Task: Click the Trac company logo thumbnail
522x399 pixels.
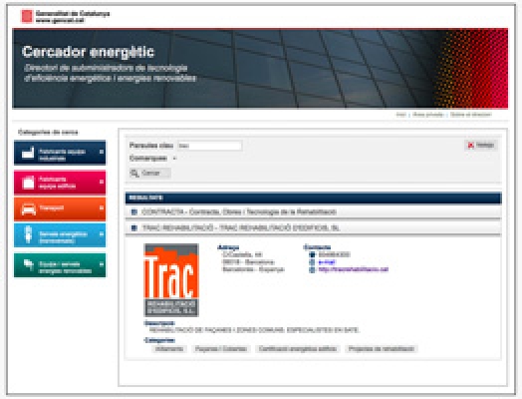Action: click(171, 280)
